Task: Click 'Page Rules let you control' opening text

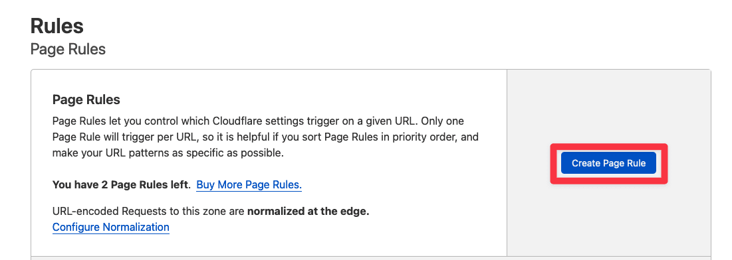Action: pyautogui.click(x=110, y=121)
